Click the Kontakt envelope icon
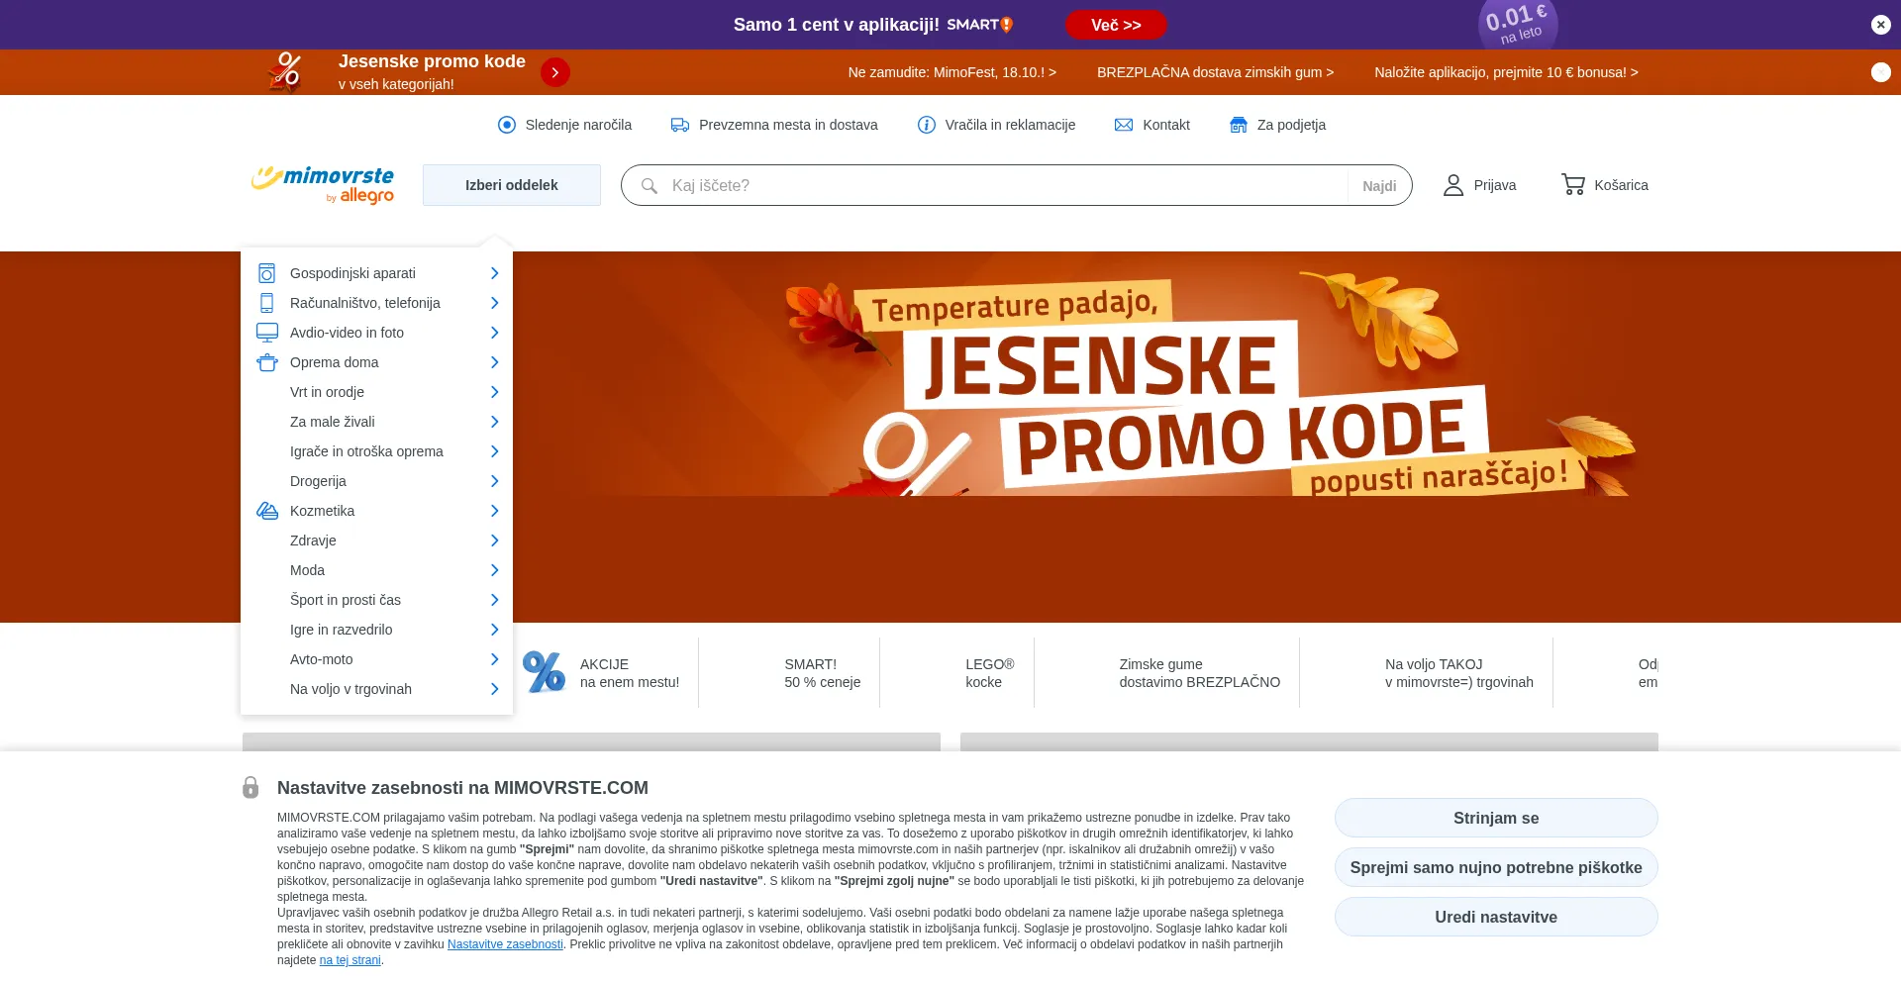Viewport: 1901px width, 983px height. pos(1124,125)
